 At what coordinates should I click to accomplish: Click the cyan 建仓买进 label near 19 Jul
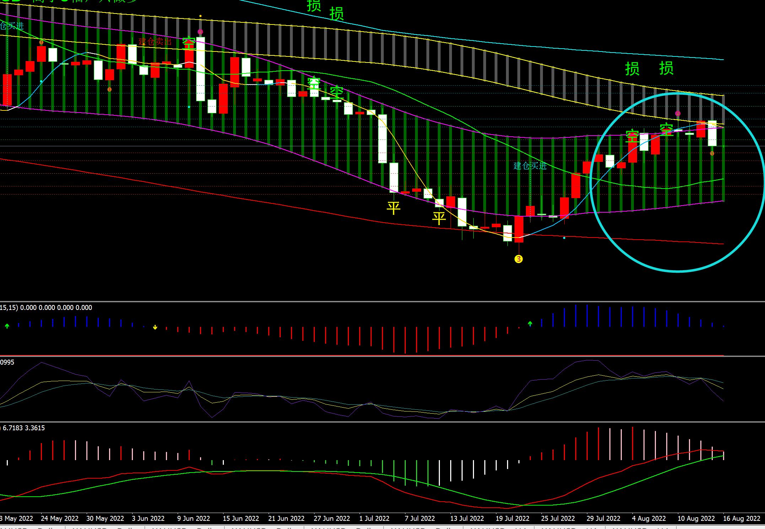530,166
